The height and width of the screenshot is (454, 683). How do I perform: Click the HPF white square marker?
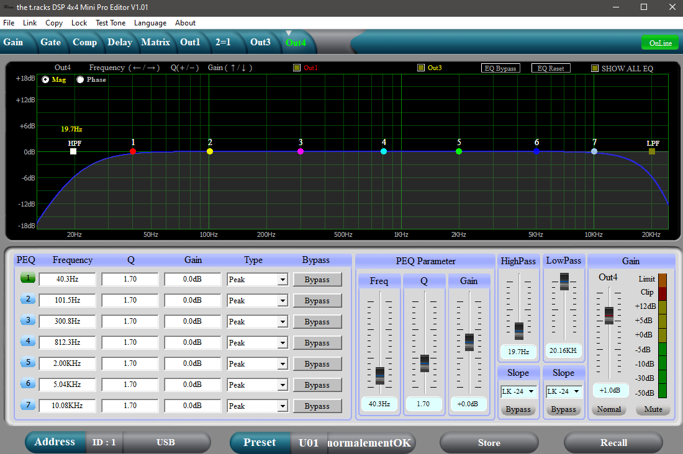(73, 151)
